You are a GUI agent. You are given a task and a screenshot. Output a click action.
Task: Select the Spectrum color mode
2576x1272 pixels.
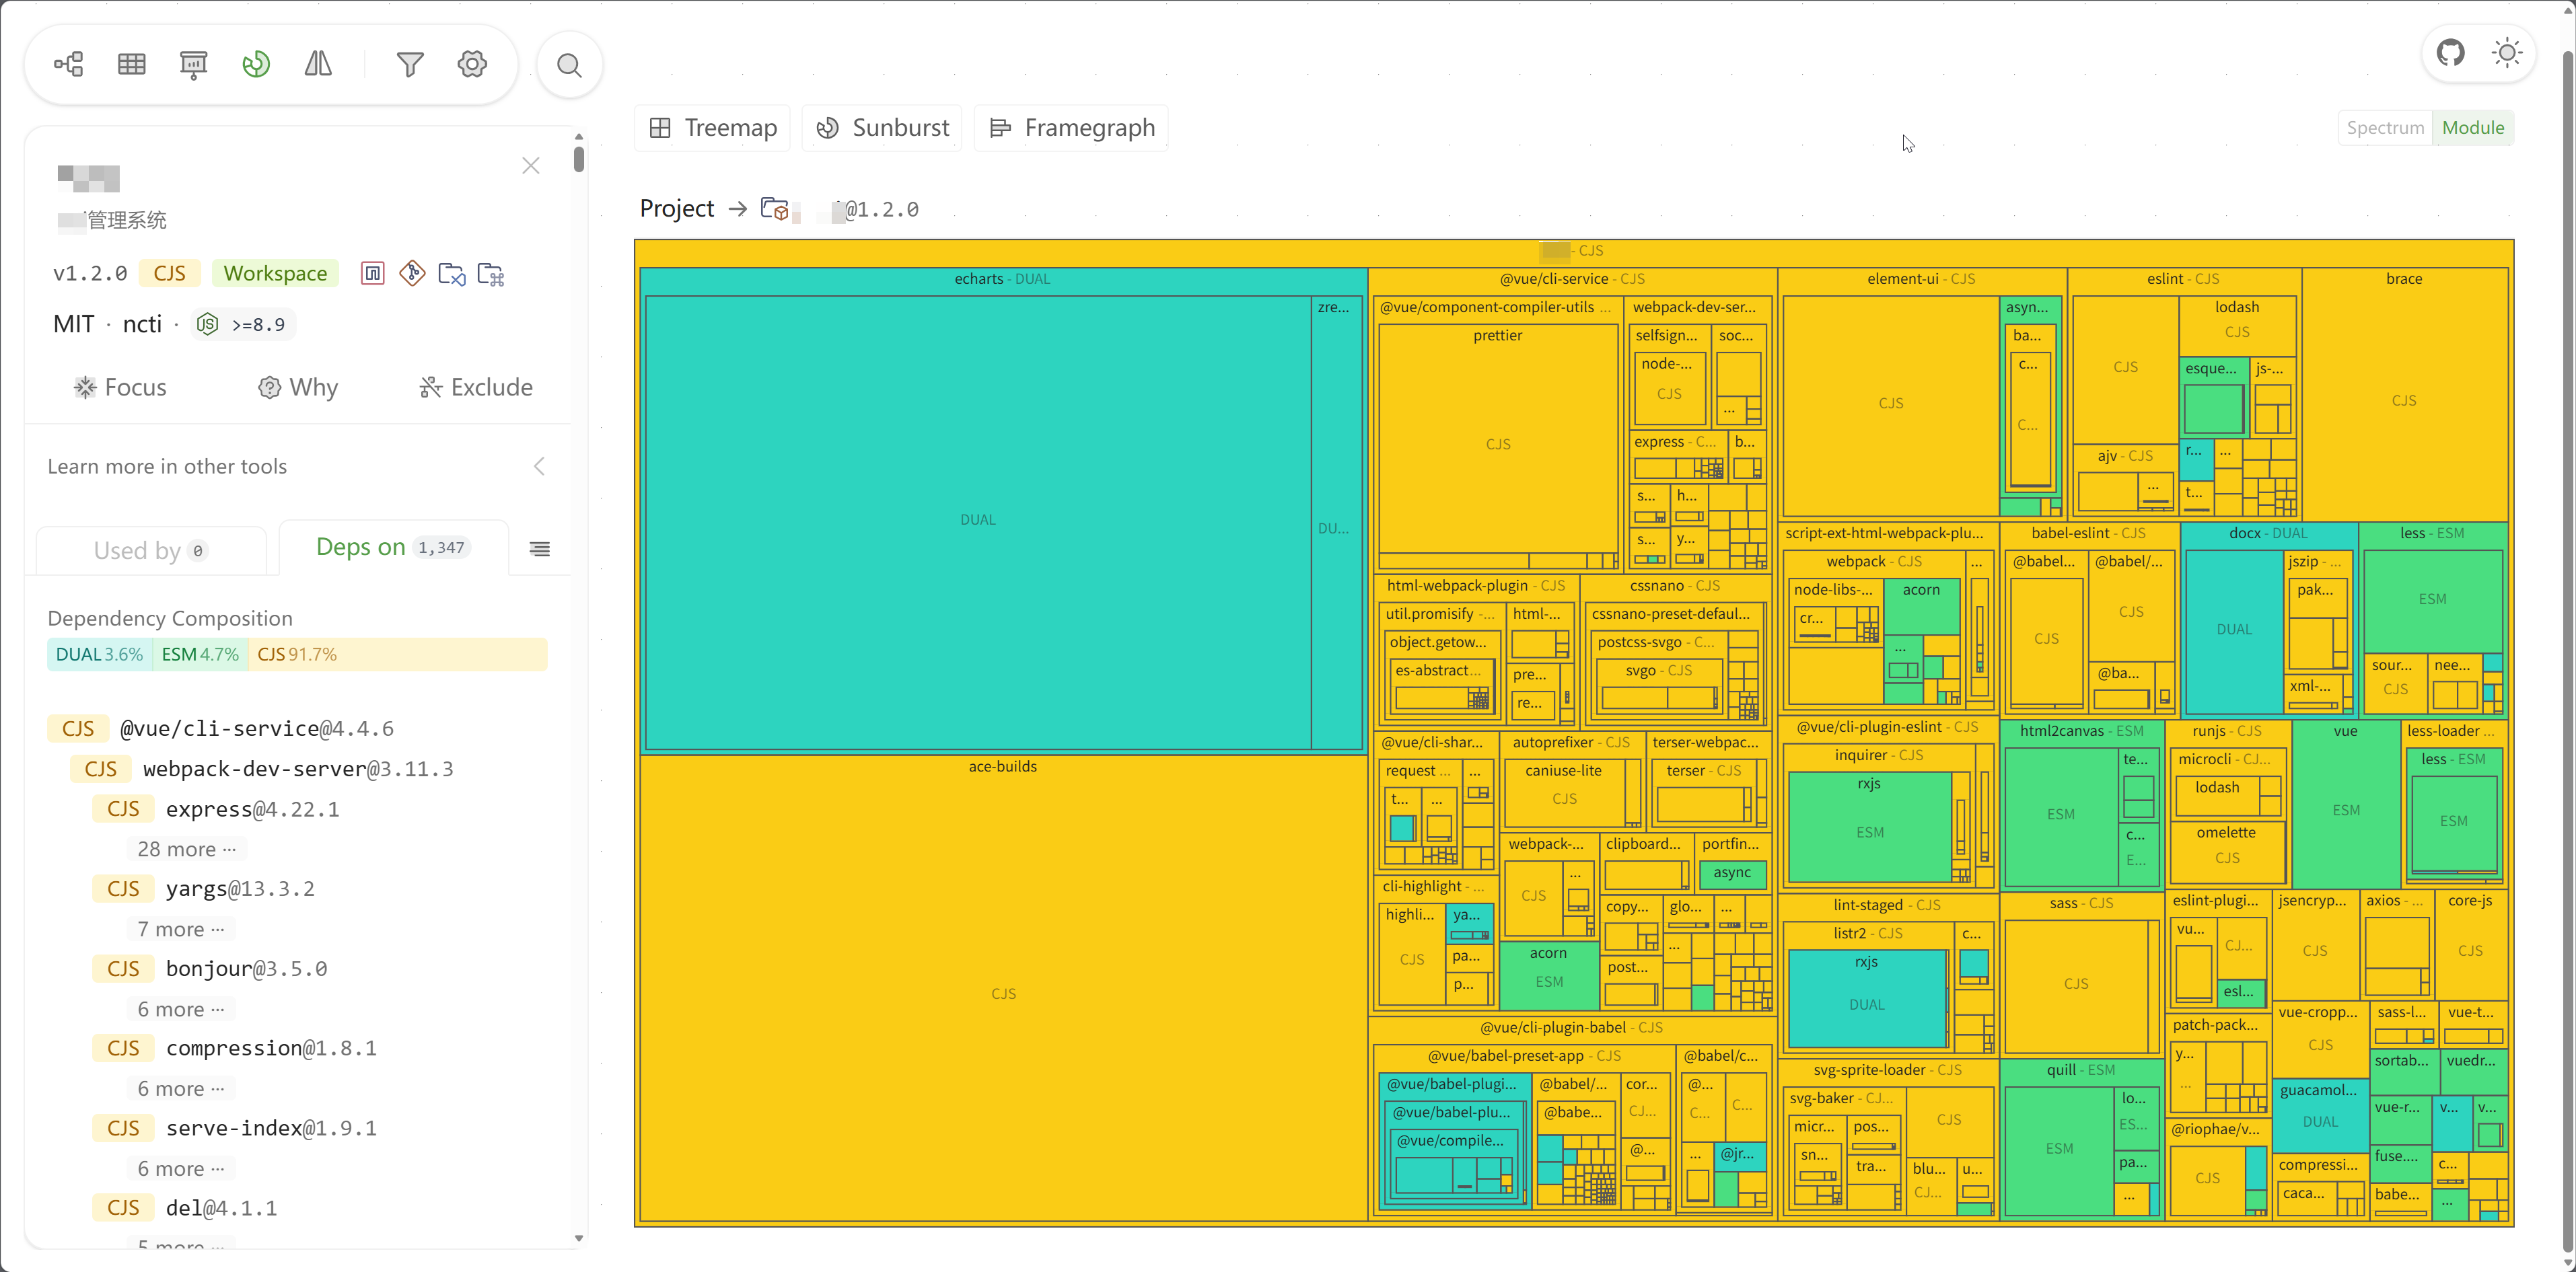(x=2385, y=128)
